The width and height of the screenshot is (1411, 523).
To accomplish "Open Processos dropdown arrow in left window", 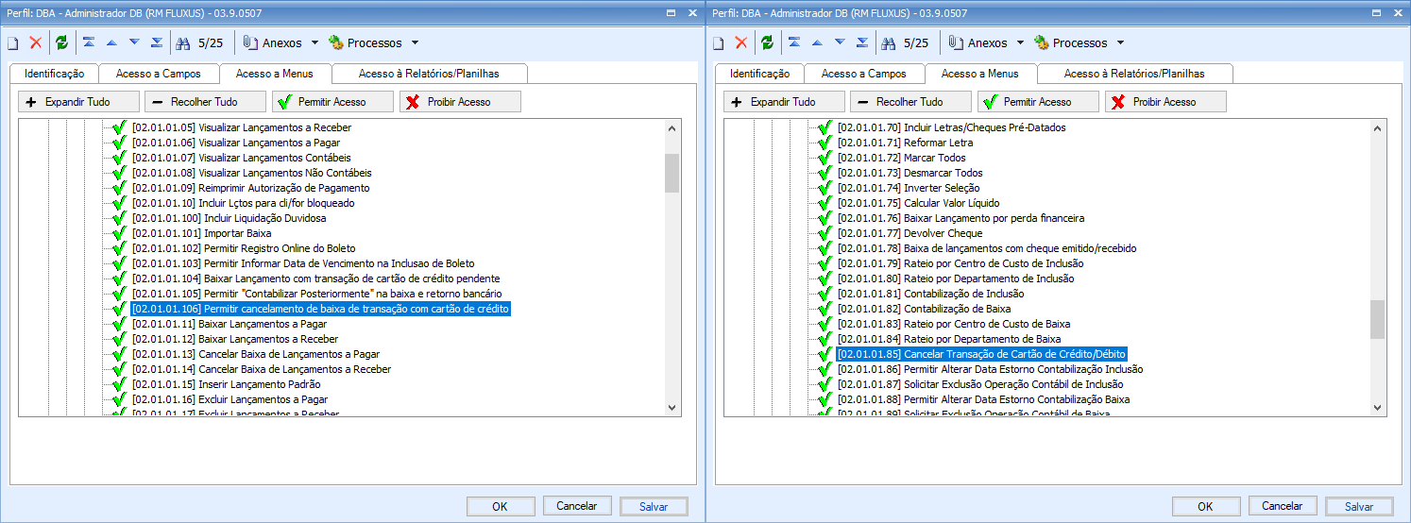I will [x=415, y=42].
